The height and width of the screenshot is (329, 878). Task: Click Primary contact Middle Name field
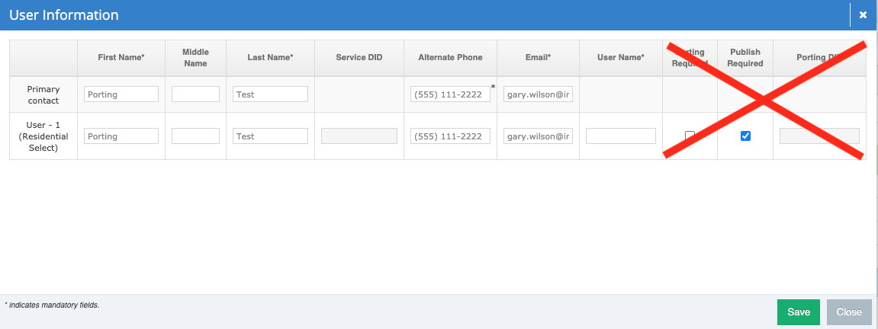click(195, 94)
